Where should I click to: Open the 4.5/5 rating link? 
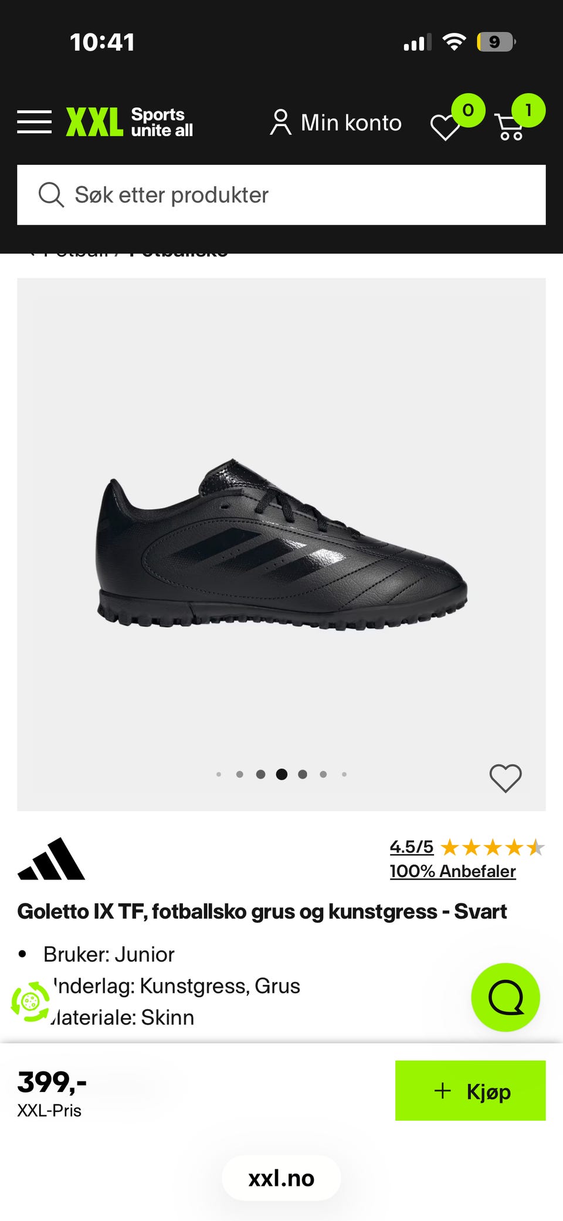[x=412, y=847]
